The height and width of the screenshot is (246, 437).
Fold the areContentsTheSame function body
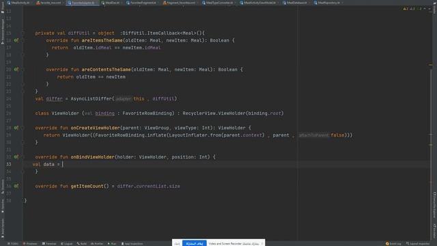pyautogui.click(x=23, y=70)
